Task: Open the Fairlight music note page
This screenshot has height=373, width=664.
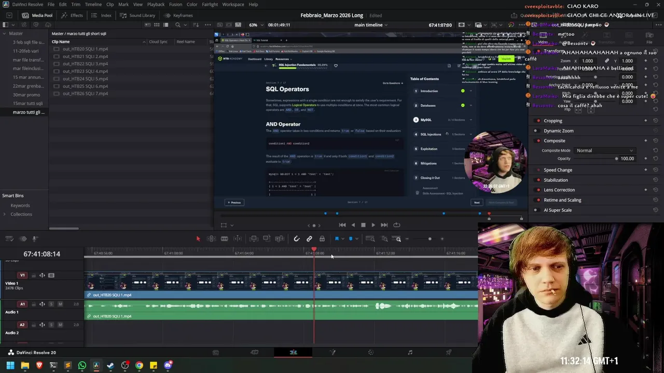Action: (410, 352)
